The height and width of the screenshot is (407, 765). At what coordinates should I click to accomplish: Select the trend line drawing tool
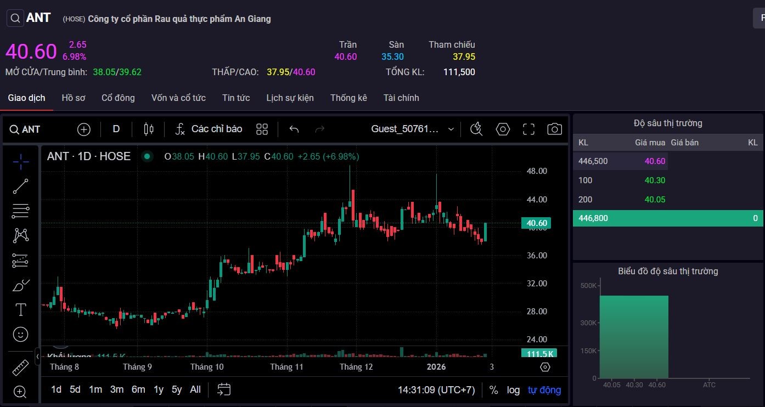(21, 186)
